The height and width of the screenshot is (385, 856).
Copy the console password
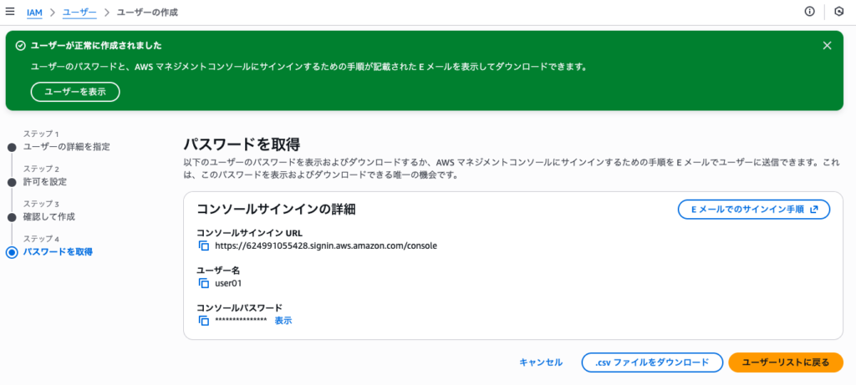[203, 321]
